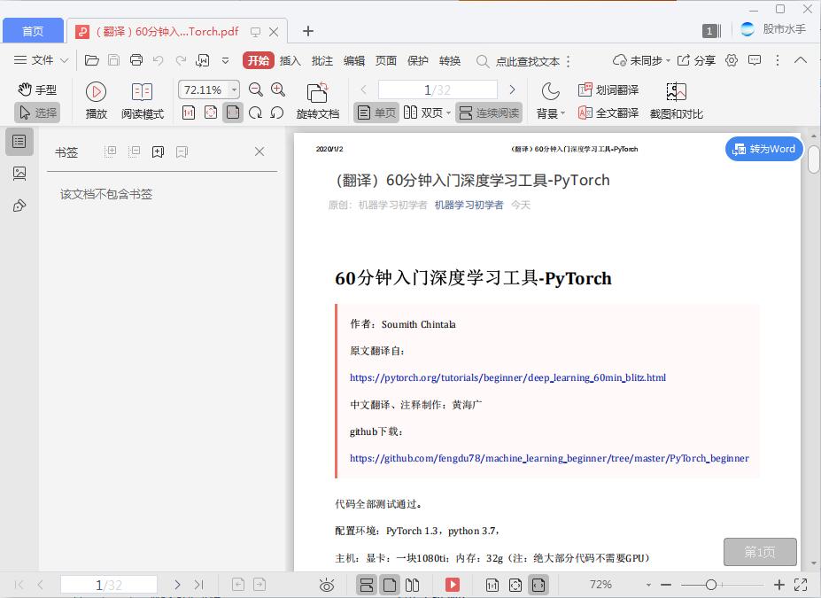Click the 转为Word conversion button
This screenshot has width=821, height=598.
tap(763, 149)
